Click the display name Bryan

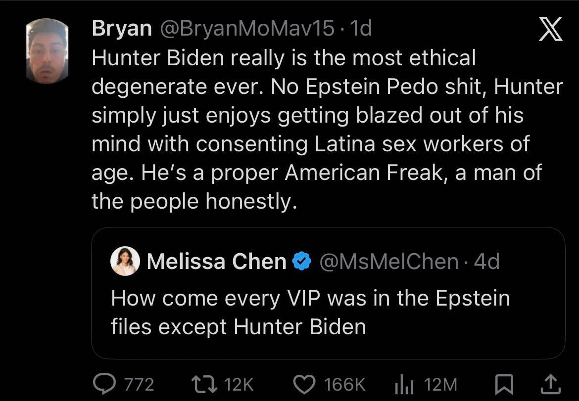point(122,30)
